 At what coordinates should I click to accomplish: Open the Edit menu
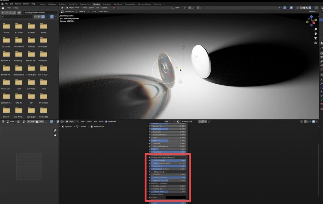[11, 4]
